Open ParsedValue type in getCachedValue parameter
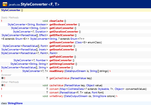 79,78
